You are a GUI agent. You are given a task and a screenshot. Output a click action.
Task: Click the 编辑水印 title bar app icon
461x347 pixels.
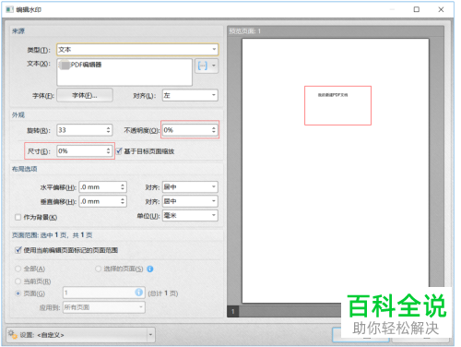pos(9,9)
